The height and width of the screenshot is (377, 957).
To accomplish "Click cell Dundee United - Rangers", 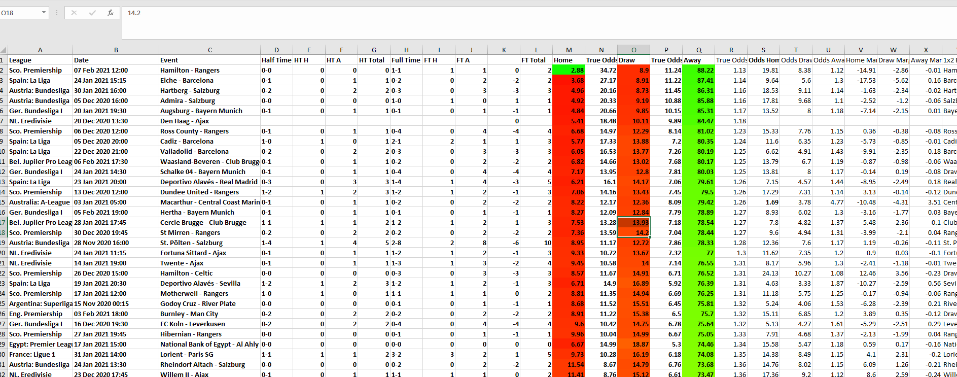I will point(209,192).
